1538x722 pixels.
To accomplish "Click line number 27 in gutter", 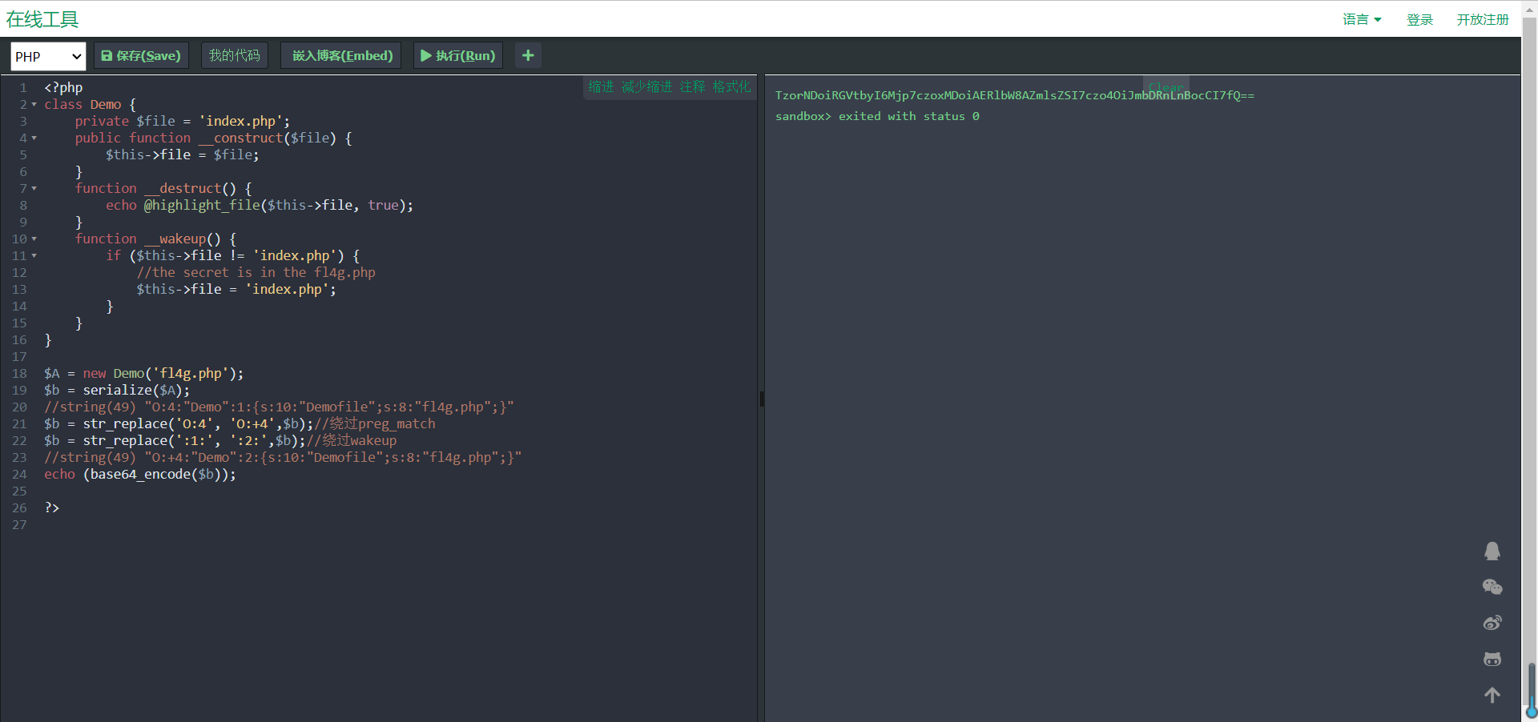I will [19, 525].
